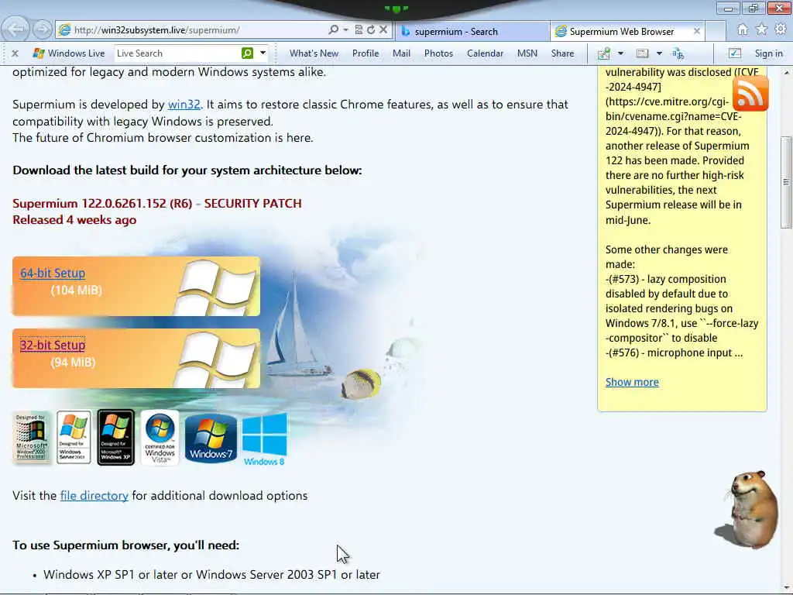
Task: Open Mail in Windows Live toolbar
Action: (x=401, y=53)
